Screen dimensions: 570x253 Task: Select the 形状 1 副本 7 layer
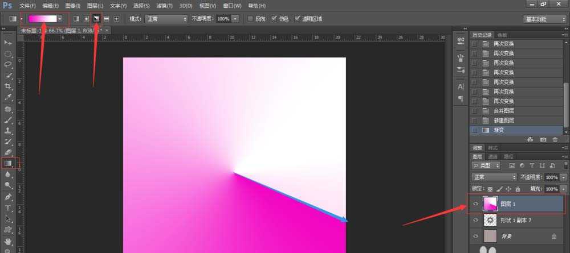(516, 220)
